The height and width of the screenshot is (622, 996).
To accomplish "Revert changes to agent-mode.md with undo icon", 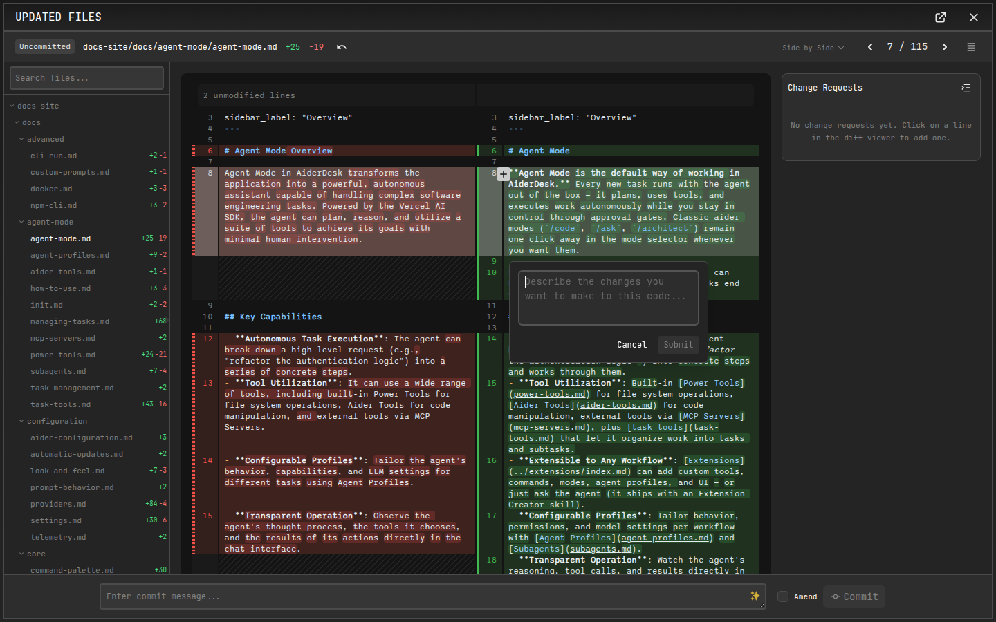I will (342, 47).
